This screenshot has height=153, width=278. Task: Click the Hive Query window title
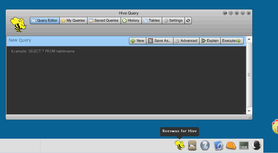(x=129, y=13)
